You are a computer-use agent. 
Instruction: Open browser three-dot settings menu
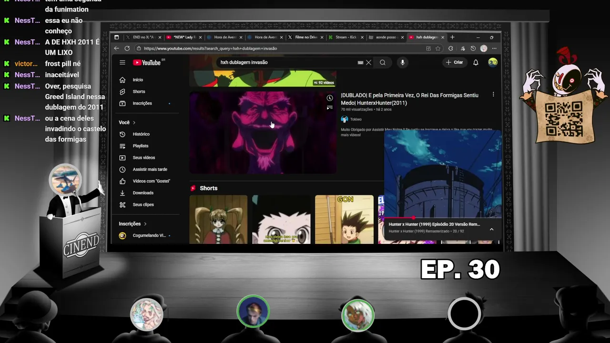click(494, 48)
